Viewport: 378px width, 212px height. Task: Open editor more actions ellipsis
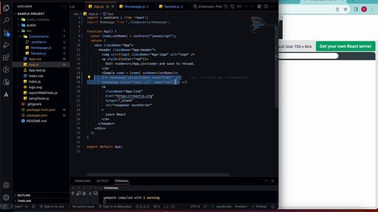pyautogui.click(x=273, y=6)
